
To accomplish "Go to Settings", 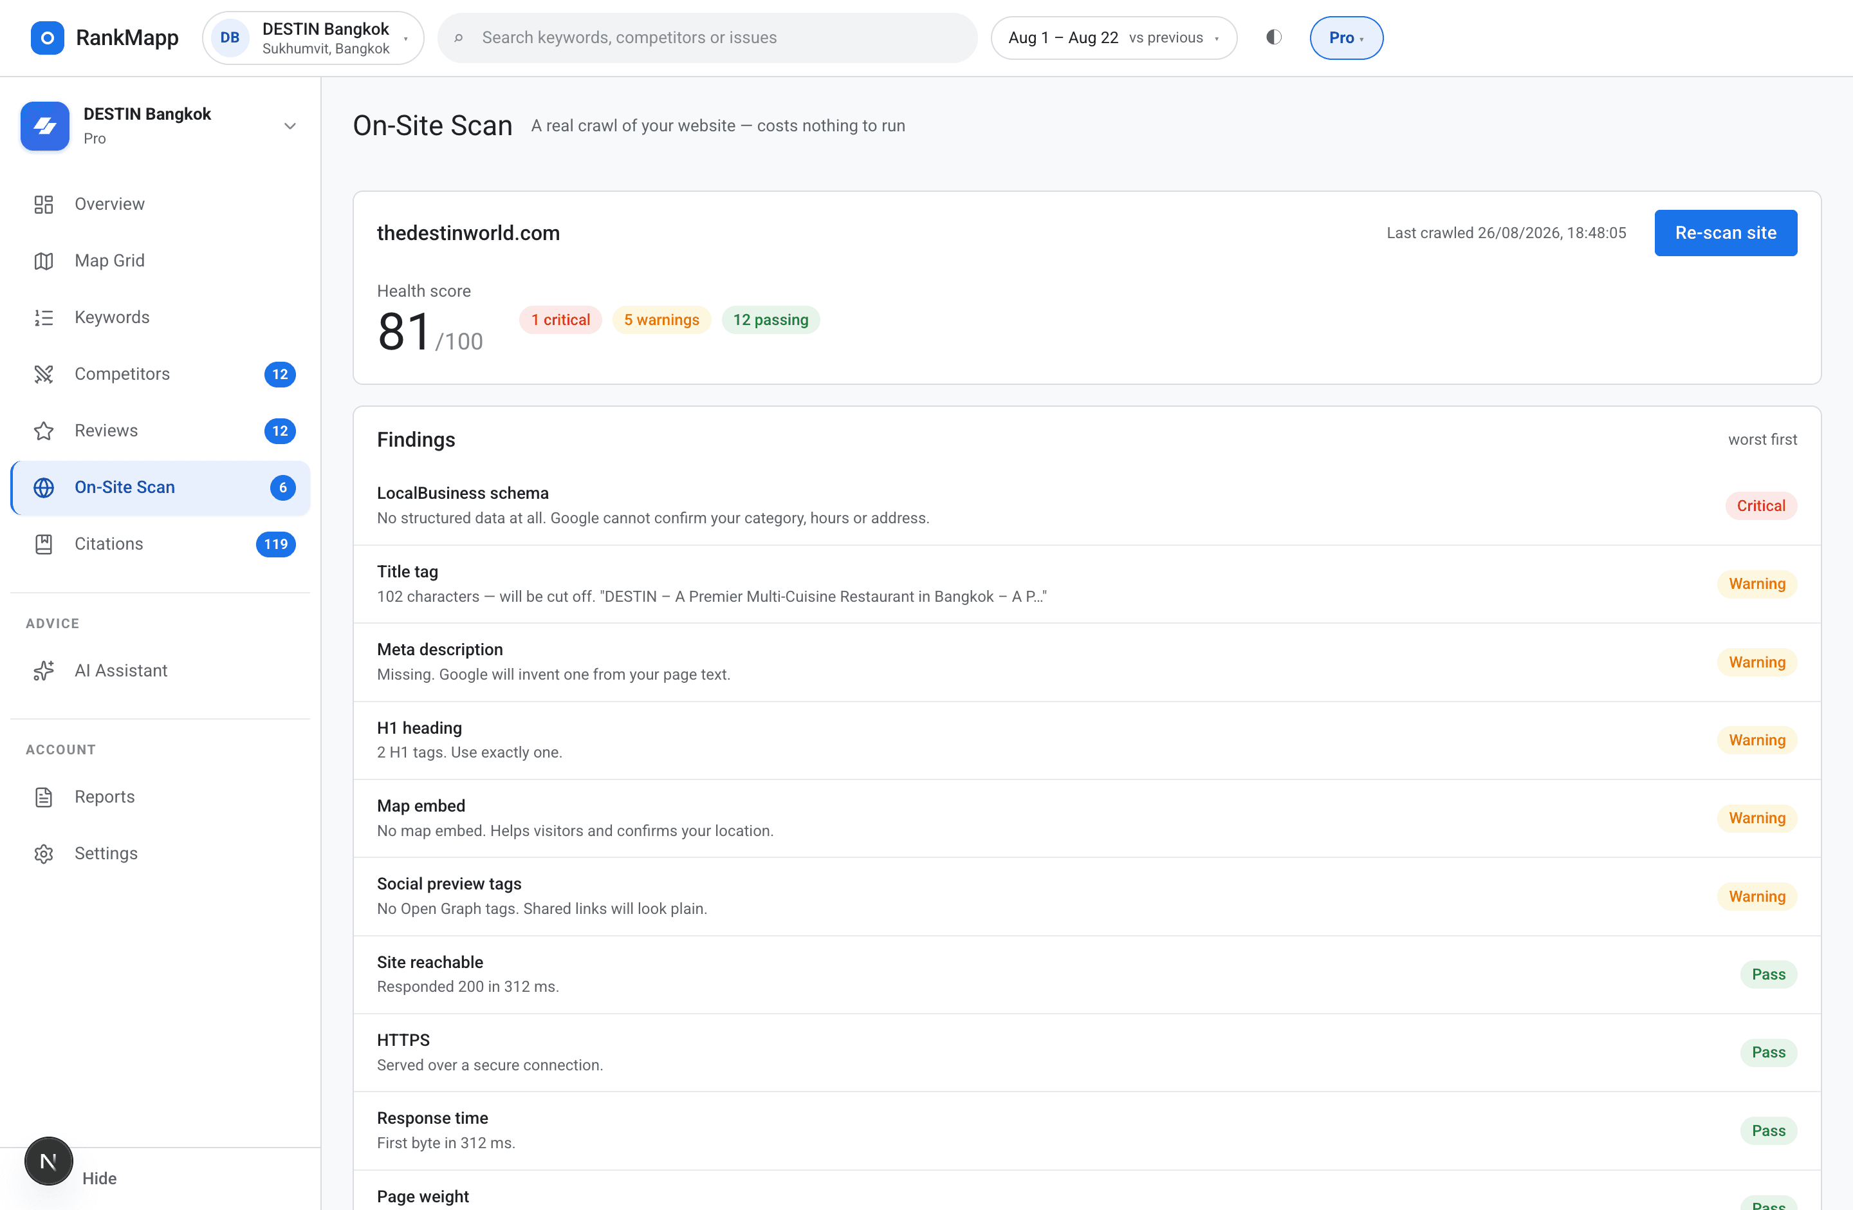I will [160, 853].
